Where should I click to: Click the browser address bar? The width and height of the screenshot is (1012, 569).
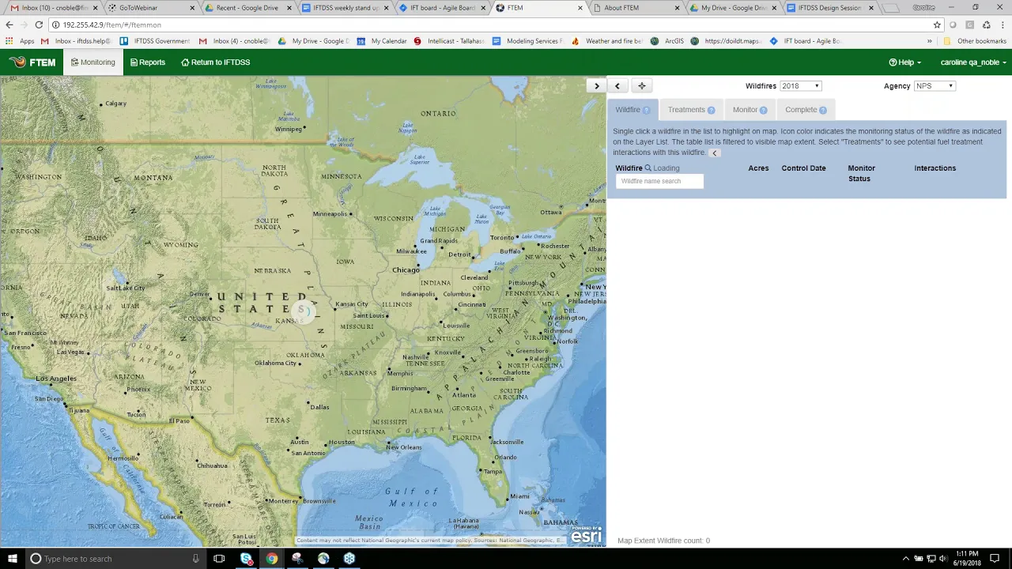[x=490, y=24]
